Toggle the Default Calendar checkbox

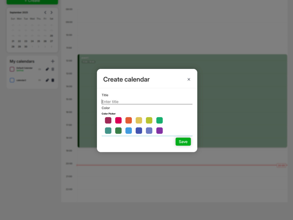[x=12, y=69]
